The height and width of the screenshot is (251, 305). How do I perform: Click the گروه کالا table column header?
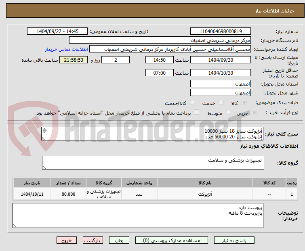104,183
